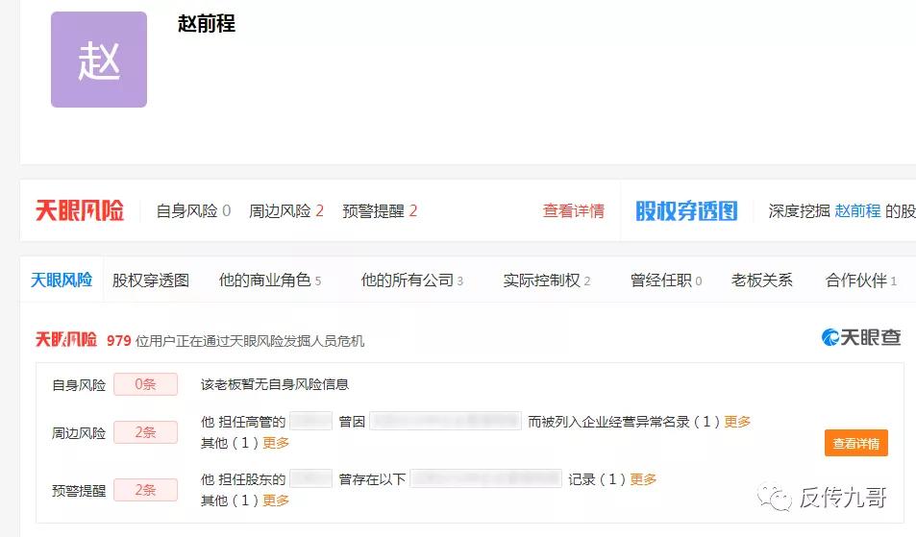916x537 pixels.
Task: Select the 实际控制权 tab
Action: [x=546, y=281]
